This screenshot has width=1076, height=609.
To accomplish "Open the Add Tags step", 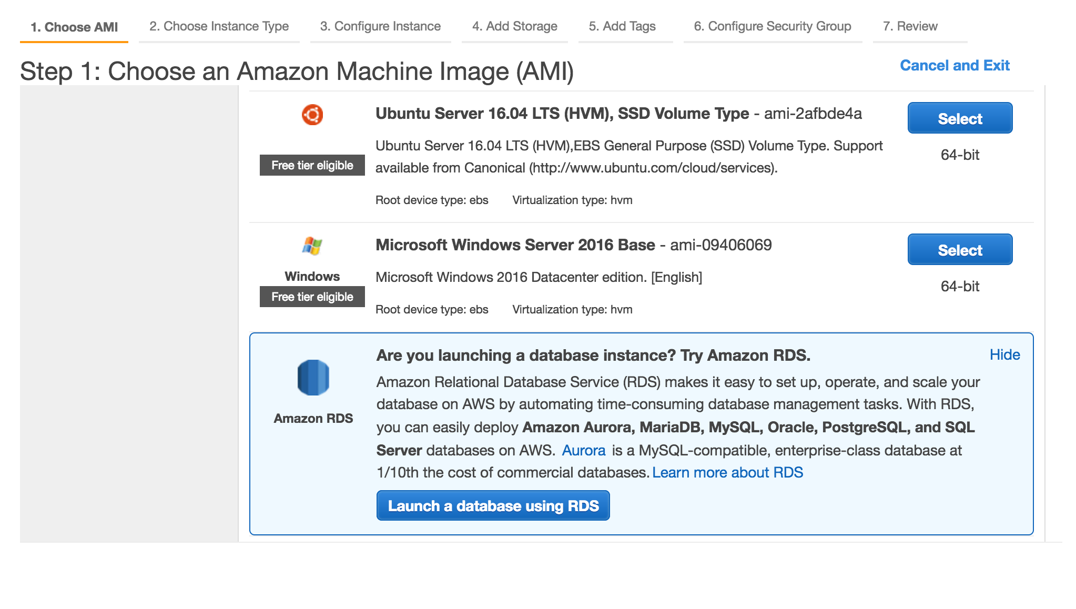I will click(x=622, y=26).
